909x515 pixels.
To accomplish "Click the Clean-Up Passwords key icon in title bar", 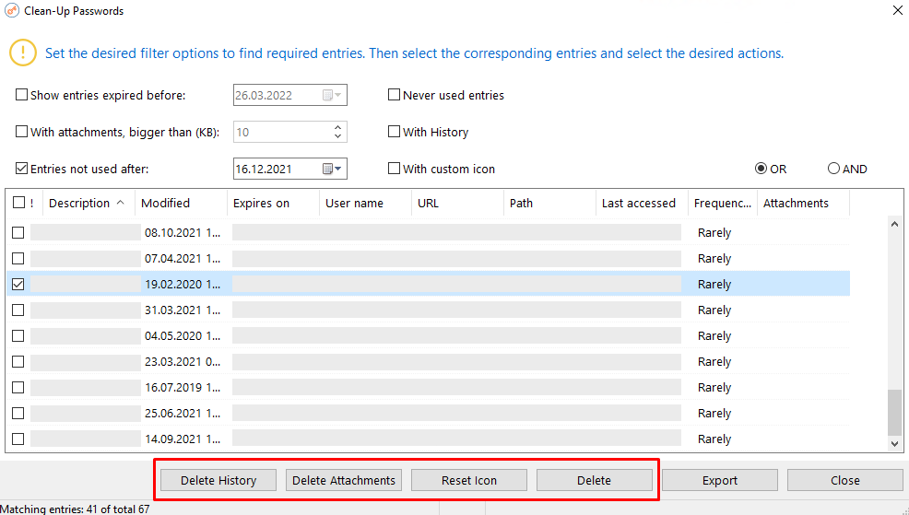I will 12,10.
